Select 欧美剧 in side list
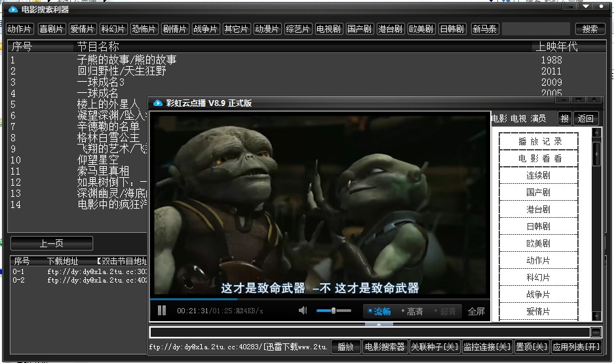614x363 pixels. click(x=539, y=243)
